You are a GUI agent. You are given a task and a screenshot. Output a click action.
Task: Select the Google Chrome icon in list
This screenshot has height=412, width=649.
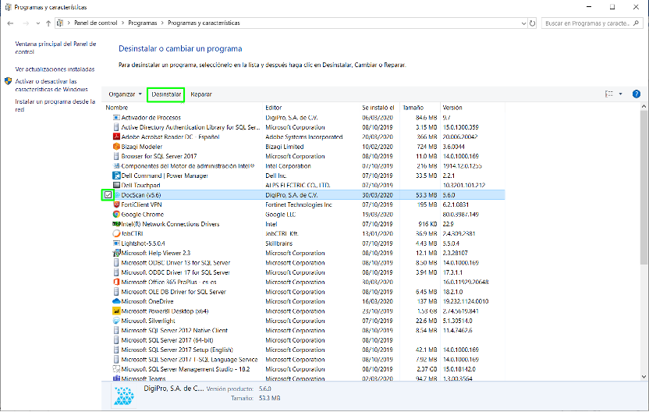116,214
